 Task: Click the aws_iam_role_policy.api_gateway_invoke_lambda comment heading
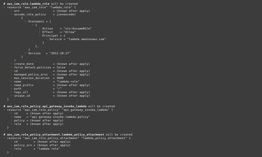pyautogui.click(x=47, y=106)
